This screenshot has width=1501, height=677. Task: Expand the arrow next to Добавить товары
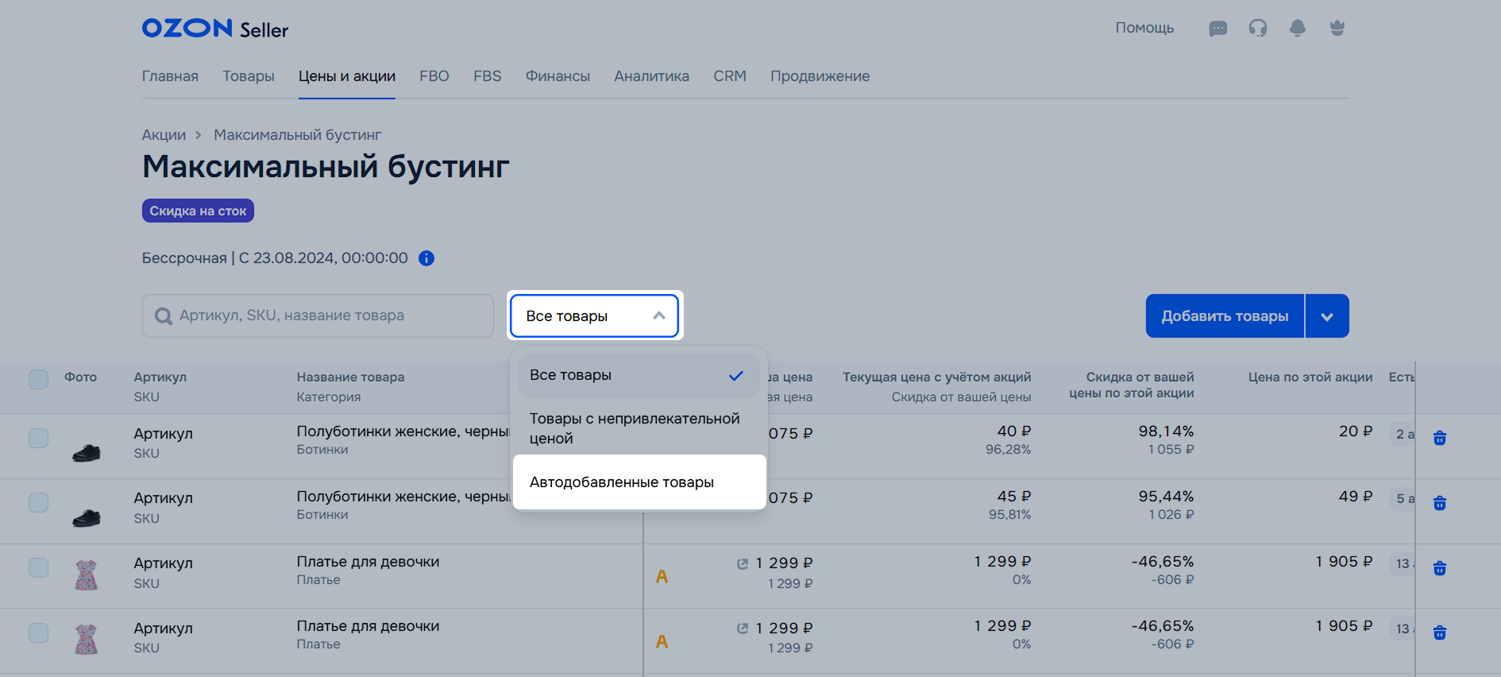pyautogui.click(x=1326, y=316)
